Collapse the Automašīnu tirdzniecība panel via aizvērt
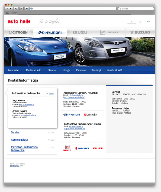161x192 pixels. (50, 94)
